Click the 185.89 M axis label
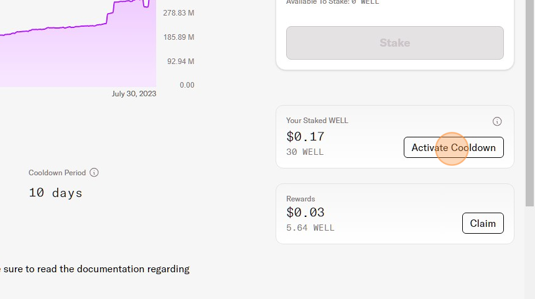This screenshot has width=535, height=299. tap(179, 37)
